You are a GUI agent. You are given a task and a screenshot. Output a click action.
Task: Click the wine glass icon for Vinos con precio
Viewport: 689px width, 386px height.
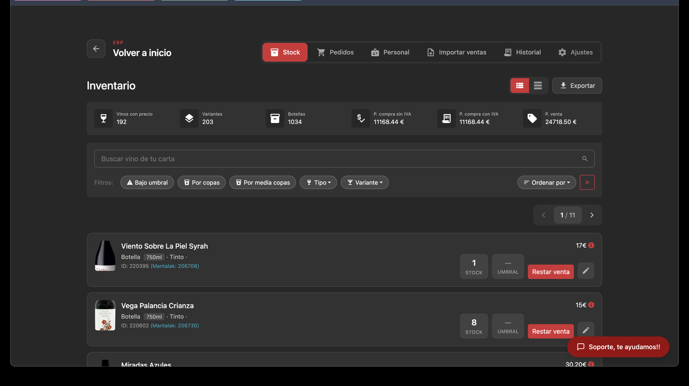[103, 118]
